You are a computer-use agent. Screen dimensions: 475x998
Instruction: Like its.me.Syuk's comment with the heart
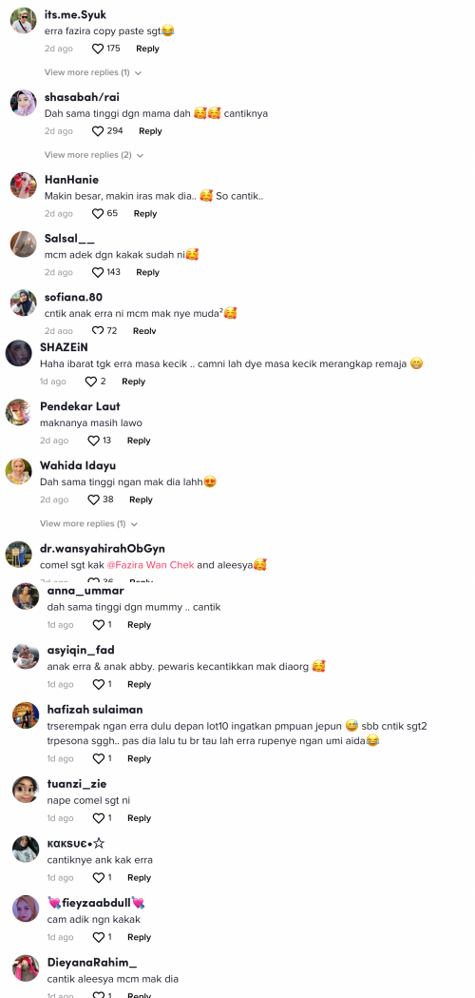[97, 49]
